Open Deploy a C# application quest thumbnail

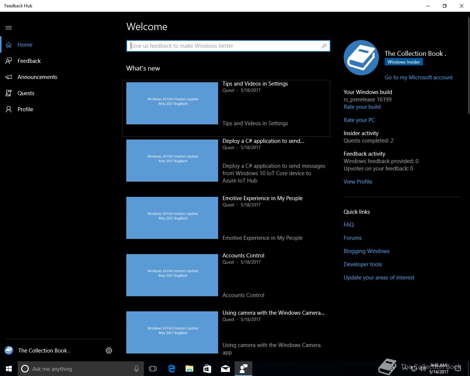[172, 160]
